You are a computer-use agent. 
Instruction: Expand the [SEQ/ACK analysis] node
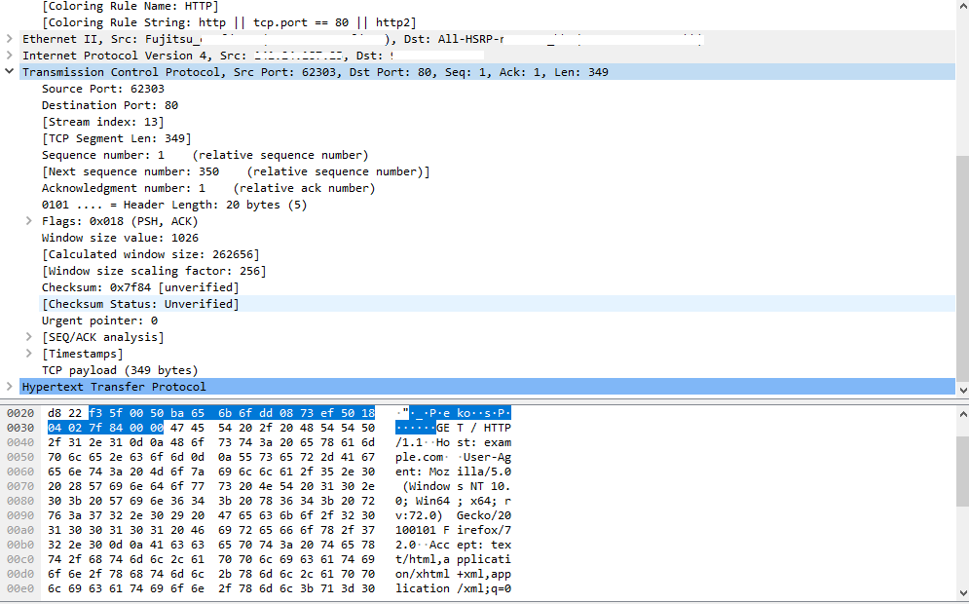pyautogui.click(x=29, y=337)
